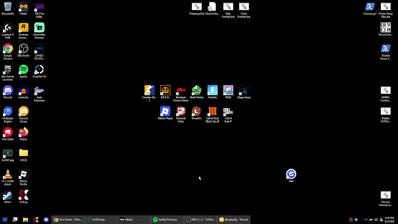Select the Discord Canary icon

point(23,114)
